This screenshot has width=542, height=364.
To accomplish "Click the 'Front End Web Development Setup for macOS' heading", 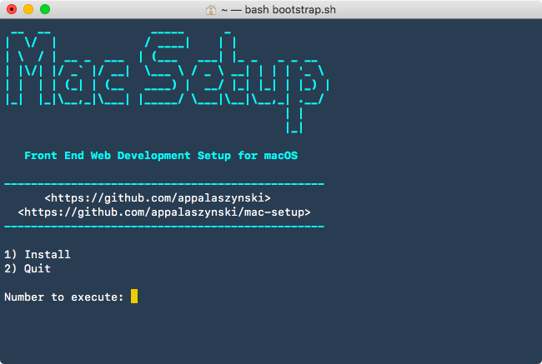I will coord(161,156).
